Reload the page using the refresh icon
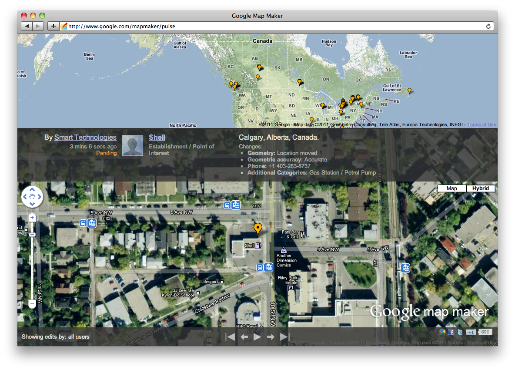 tap(488, 26)
